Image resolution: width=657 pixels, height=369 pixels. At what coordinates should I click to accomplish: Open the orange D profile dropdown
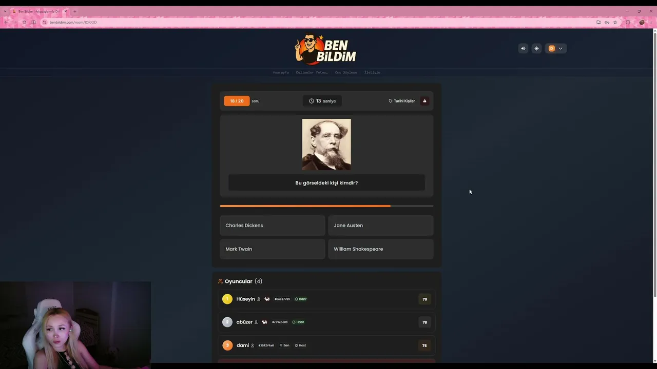555,49
